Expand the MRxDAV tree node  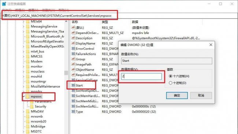(23, 111)
